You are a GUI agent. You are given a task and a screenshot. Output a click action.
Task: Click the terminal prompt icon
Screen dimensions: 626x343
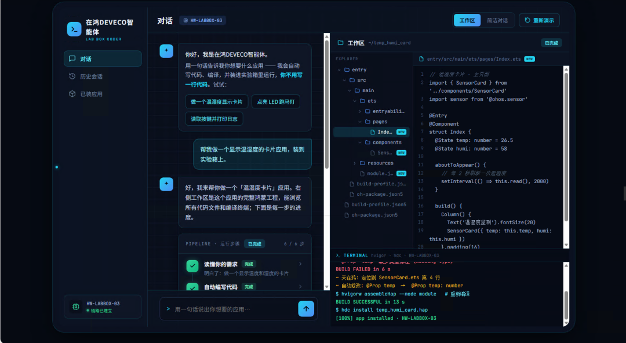(338, 256)
